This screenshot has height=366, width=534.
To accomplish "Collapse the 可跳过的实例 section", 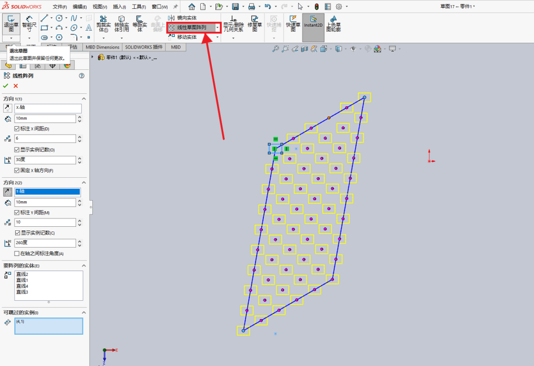I will click(x=84, y=312).
